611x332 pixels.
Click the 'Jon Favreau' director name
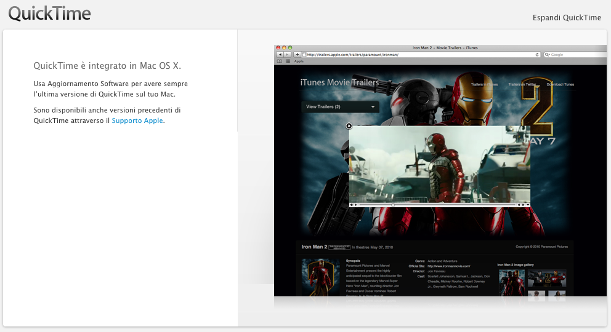437,271
